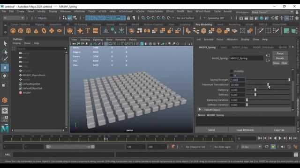Adjust the Spring Strength slider handle

pos(289,80)
